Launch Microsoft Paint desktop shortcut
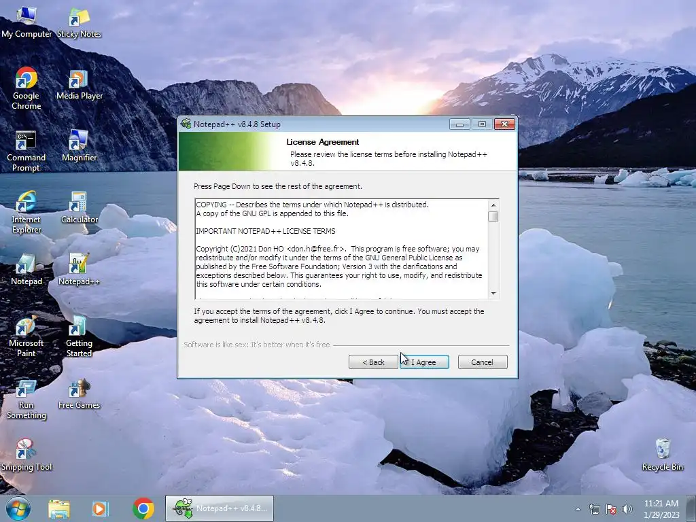This screenshot has width=696, height=522. (x=27, y=336)
